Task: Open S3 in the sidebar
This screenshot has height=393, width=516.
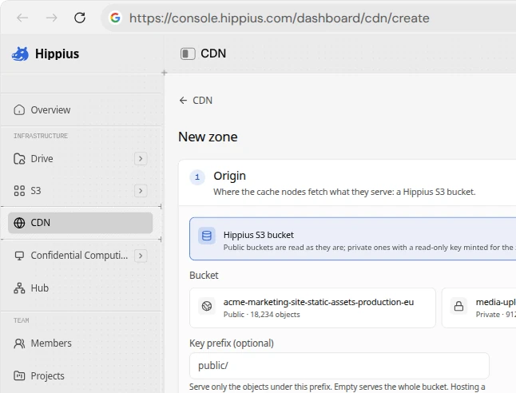Action: click(81, 191)
